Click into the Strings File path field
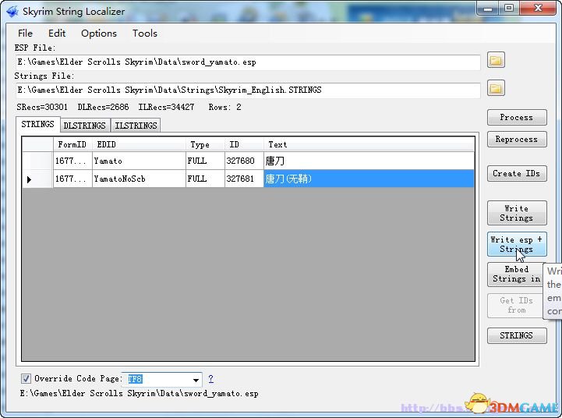 click(x=248, y=90)
